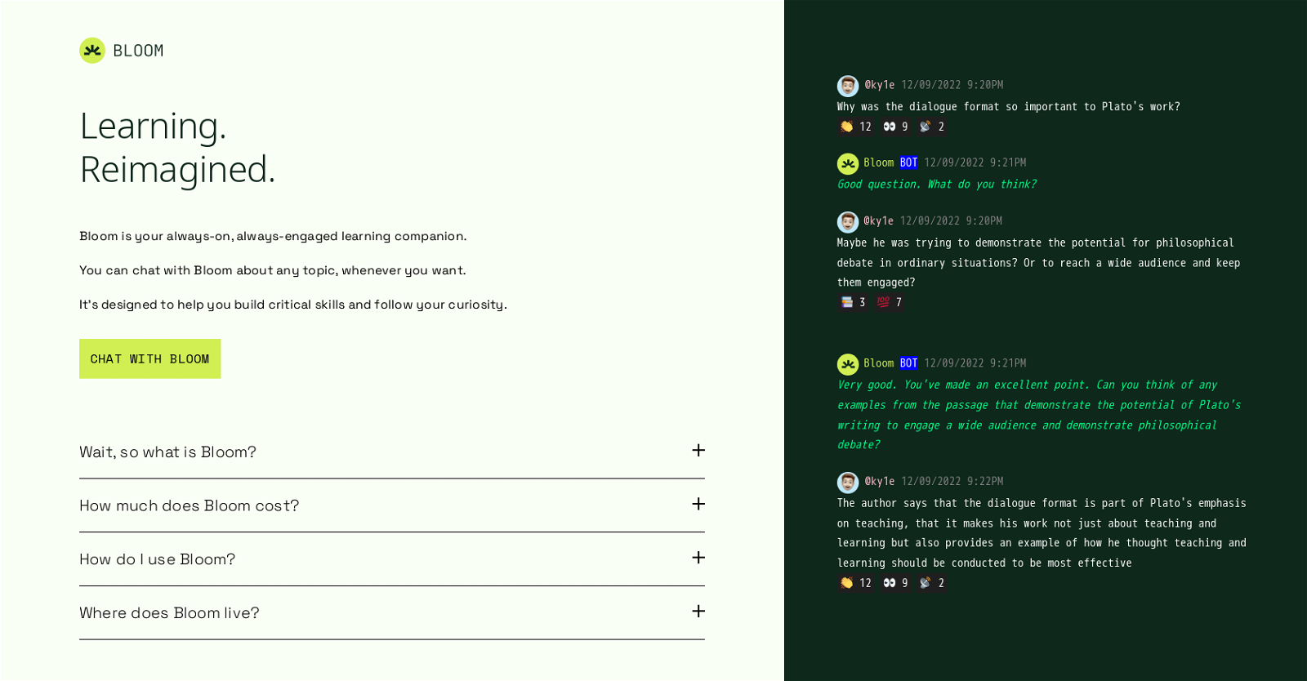Click the clapping hands reaction on the first message

pyautogui.click(x=854, y=127)
